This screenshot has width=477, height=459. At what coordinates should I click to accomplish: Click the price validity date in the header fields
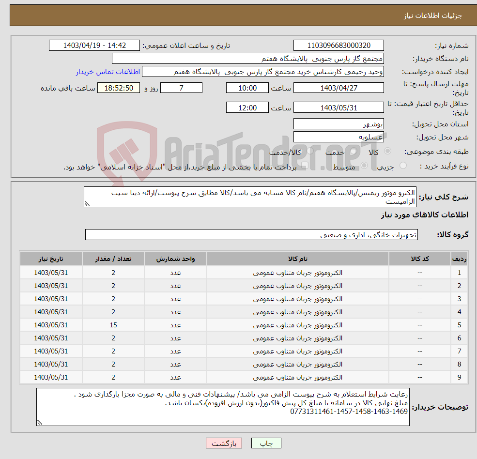click(x=339, y=107)
